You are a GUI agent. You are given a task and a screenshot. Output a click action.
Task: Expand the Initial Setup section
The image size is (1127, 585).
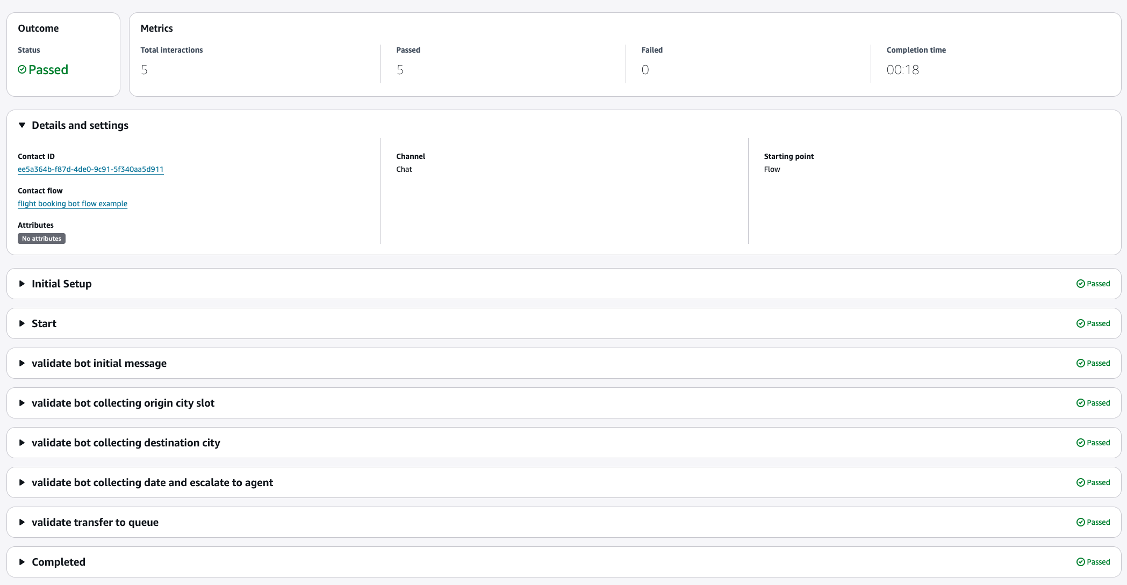point(22,284)
